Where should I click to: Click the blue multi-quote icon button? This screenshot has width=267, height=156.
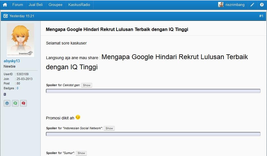(7, 103)
